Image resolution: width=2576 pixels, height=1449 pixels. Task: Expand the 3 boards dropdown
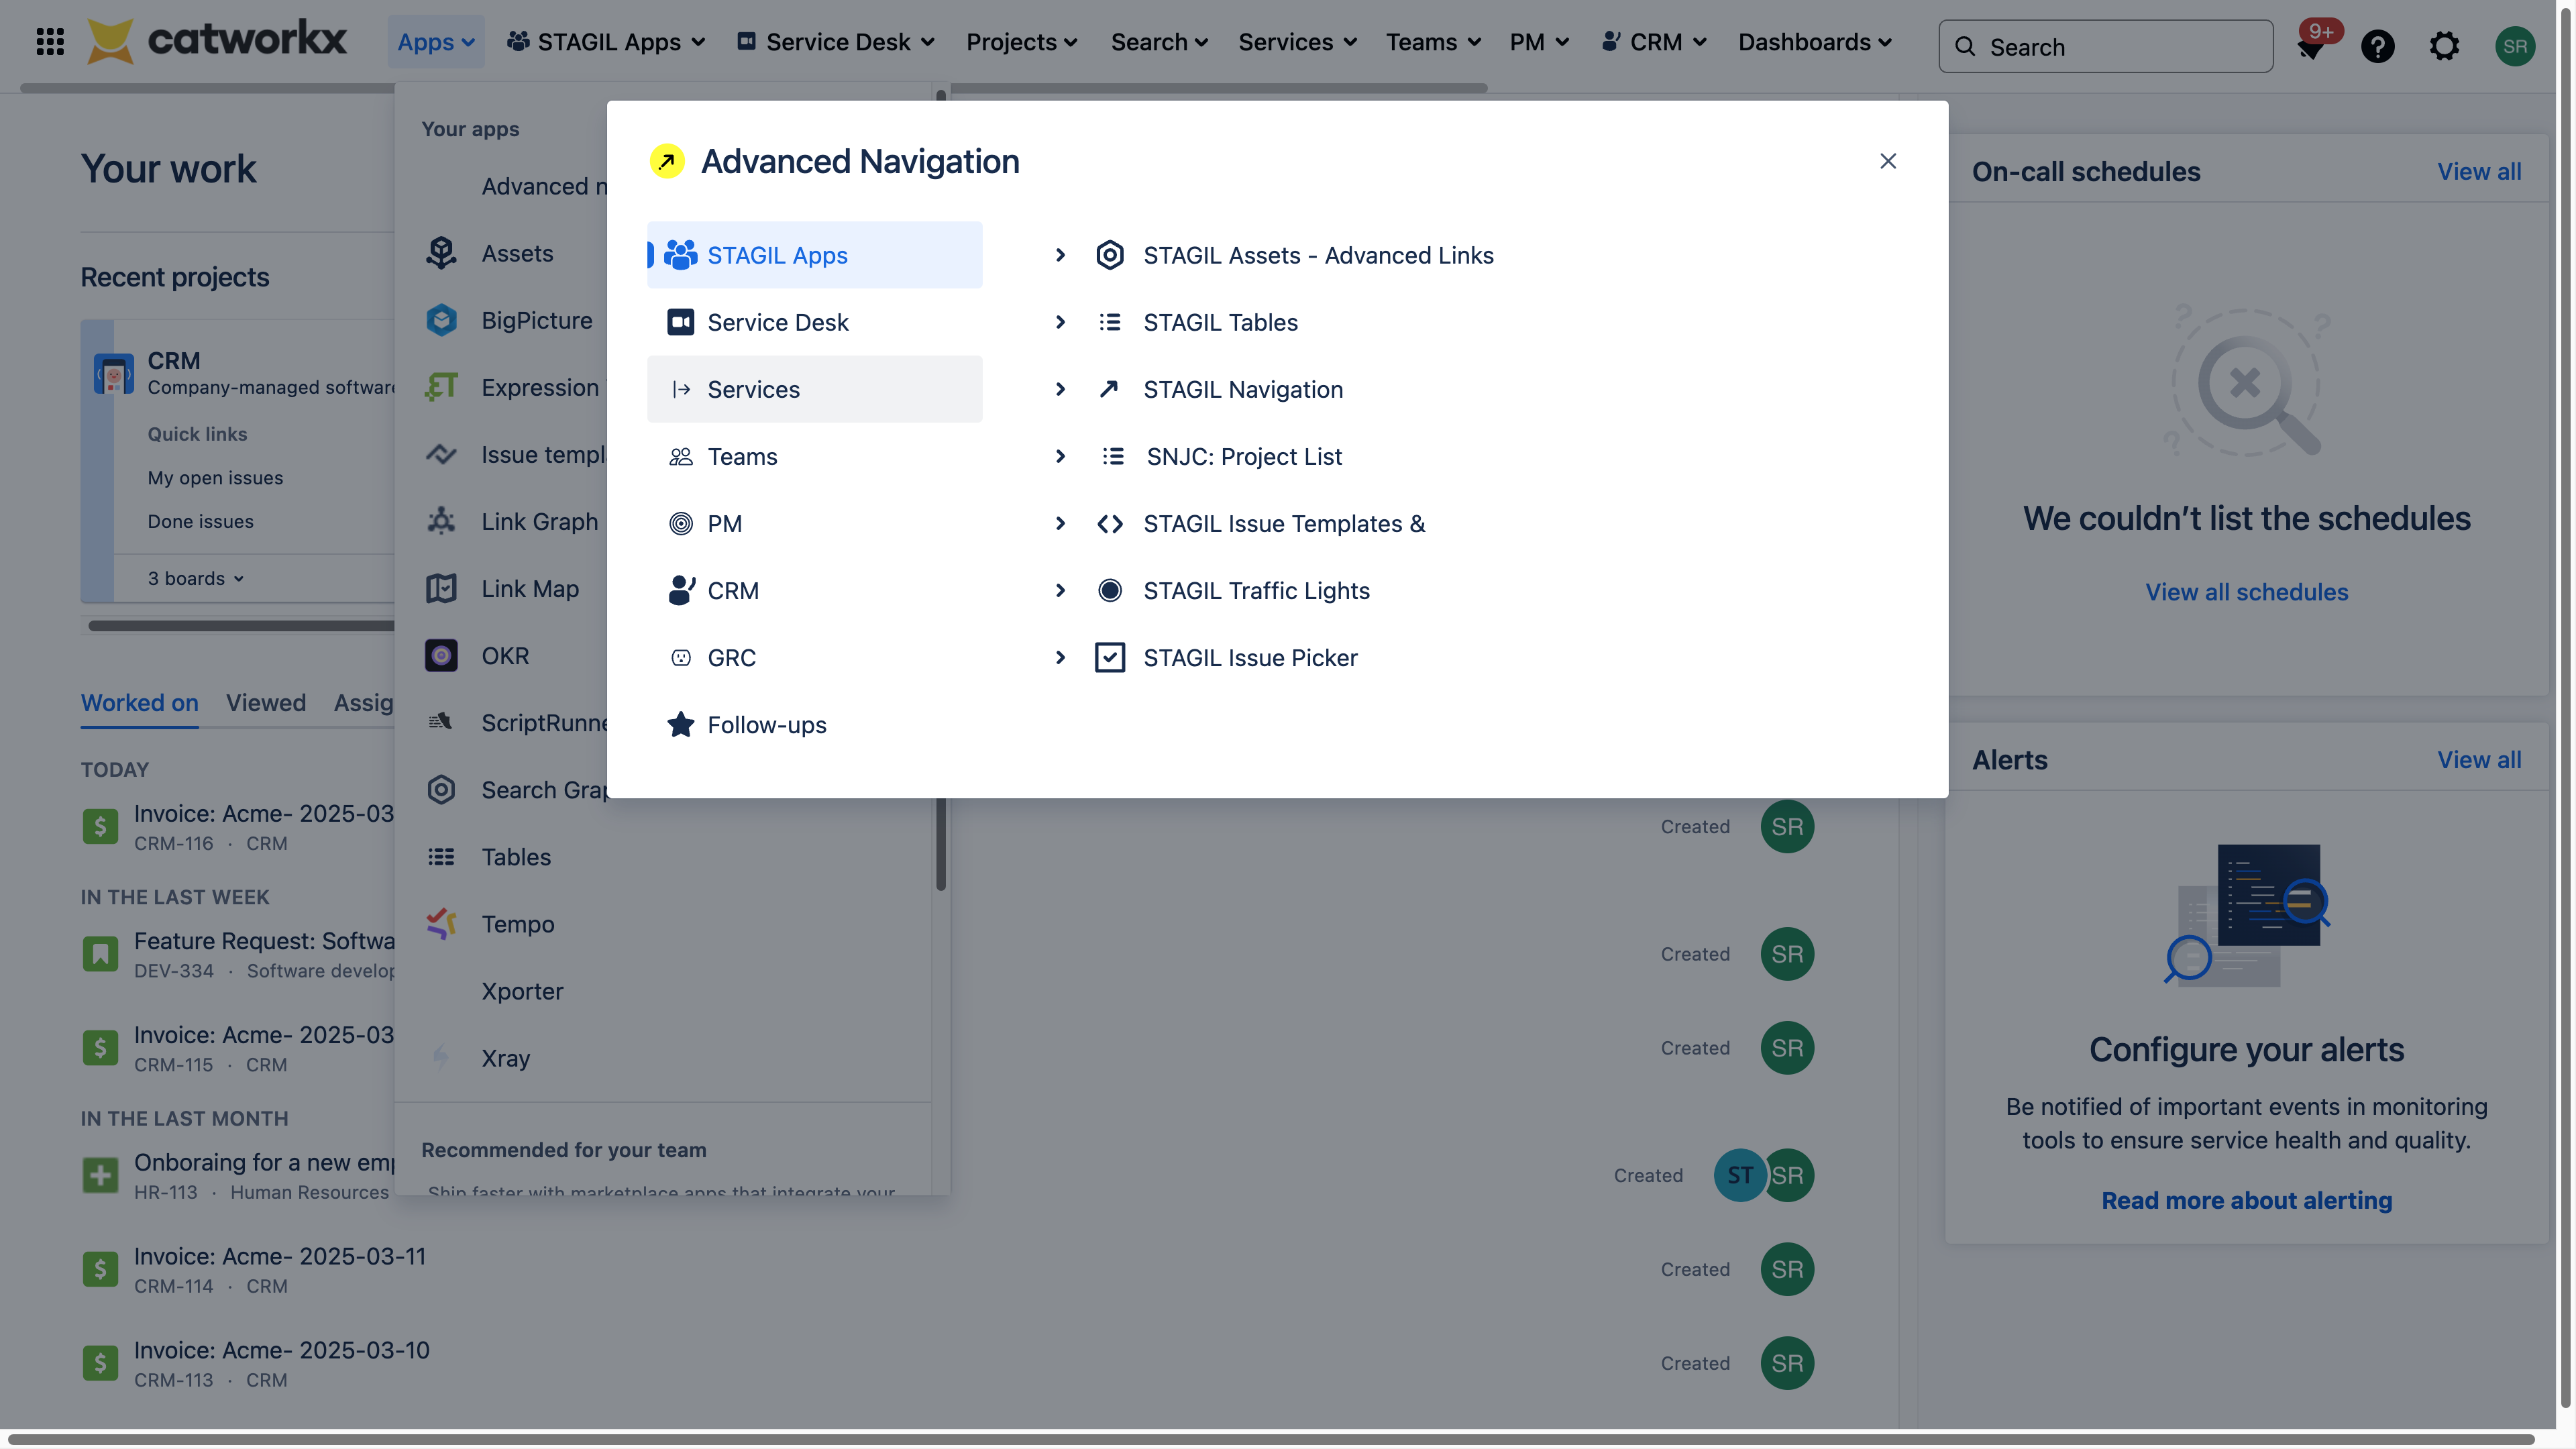click(196, 578)
